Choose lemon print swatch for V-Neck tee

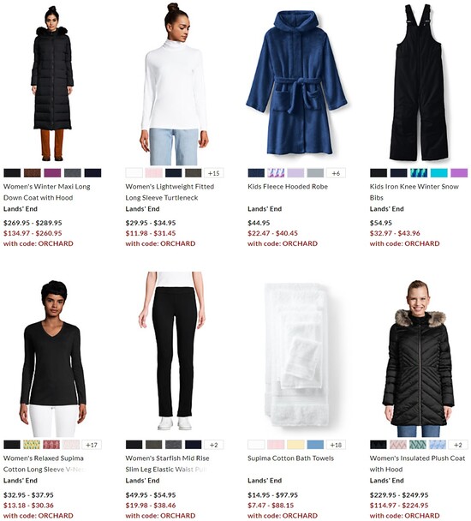[x=32, y=445]
